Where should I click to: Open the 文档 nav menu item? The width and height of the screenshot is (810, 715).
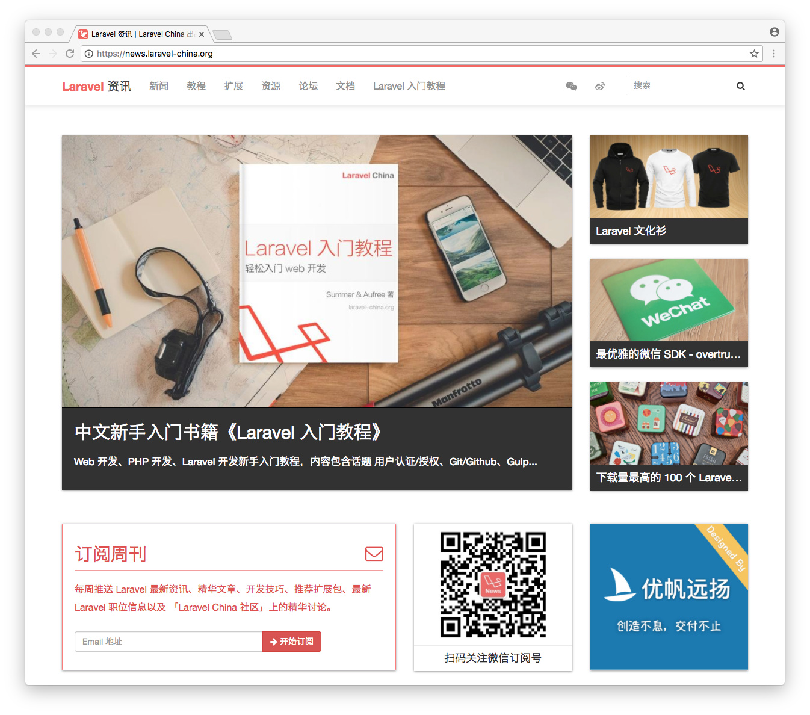click(345, 86)
